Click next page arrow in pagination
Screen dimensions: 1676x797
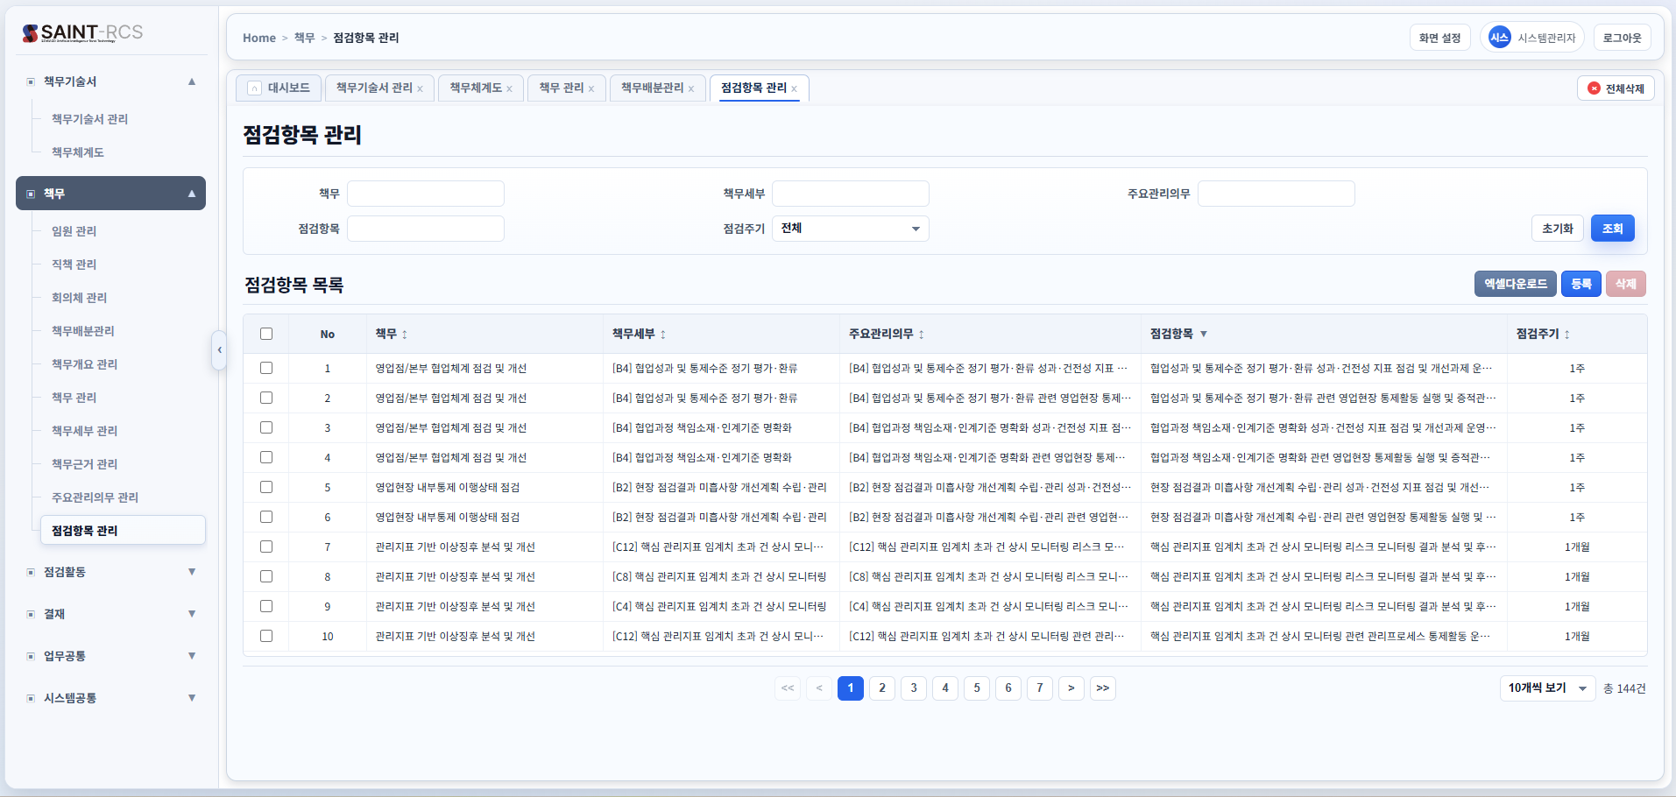click(1071, 688)
